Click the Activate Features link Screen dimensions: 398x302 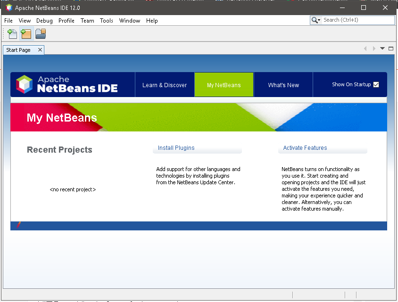pos(305,148)
